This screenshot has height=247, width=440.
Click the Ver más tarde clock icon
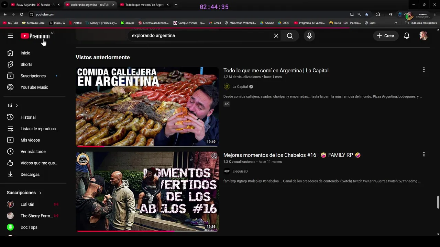tap(10, 152)
